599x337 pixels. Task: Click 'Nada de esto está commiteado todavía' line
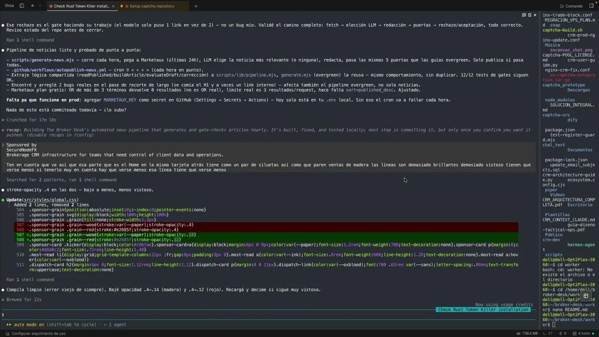pyautogui.click(x=66, y=110)
